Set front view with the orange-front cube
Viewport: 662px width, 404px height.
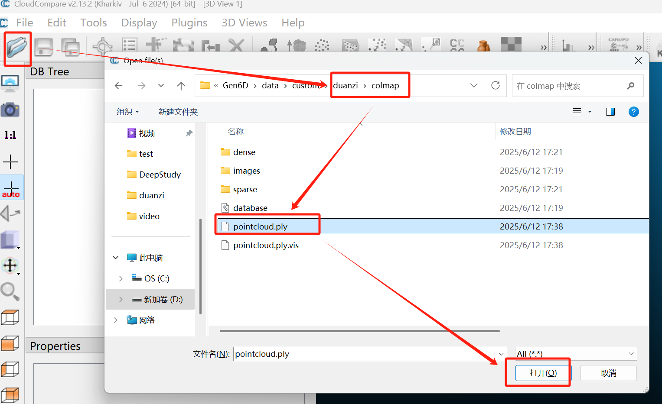(10, 343)
